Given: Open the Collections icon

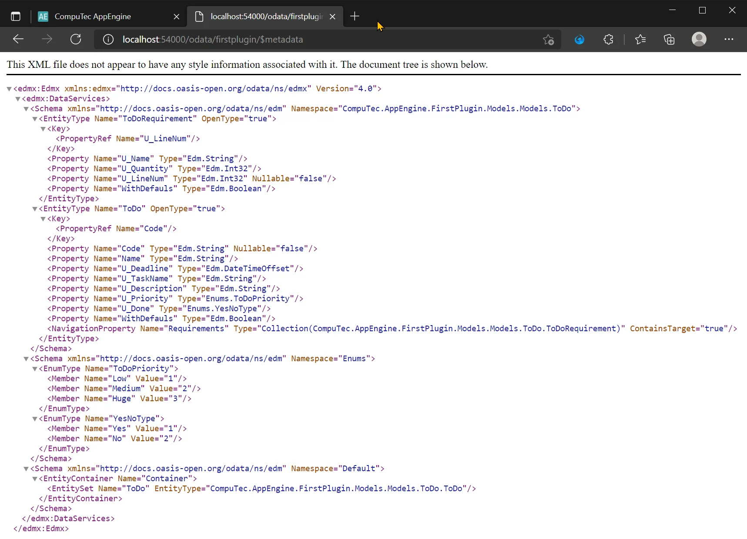Looking at the screenshot, I should (x=669, y=40).
